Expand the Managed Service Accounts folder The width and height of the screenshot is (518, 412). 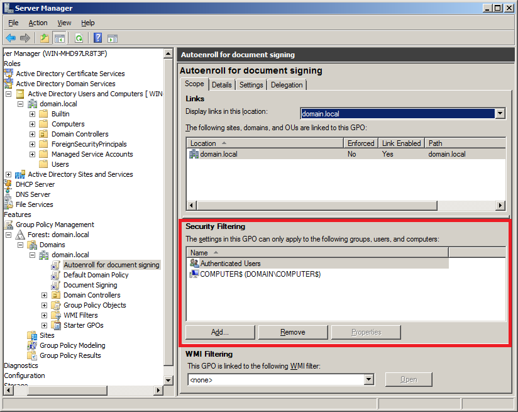33,154
